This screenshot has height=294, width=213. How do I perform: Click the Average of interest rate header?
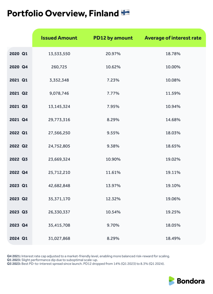tap(173, 38)
